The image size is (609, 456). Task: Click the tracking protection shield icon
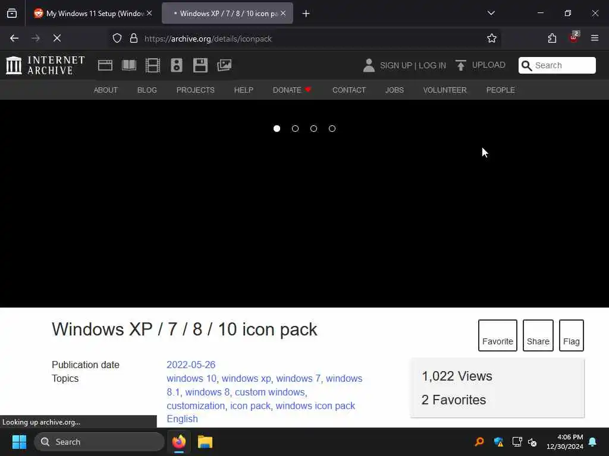[x=117, y=39]
